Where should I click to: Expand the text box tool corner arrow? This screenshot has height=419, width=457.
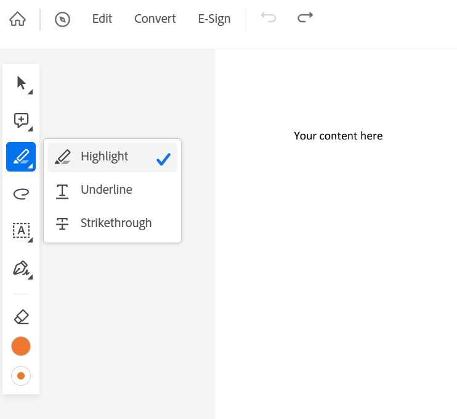(30, 240)
